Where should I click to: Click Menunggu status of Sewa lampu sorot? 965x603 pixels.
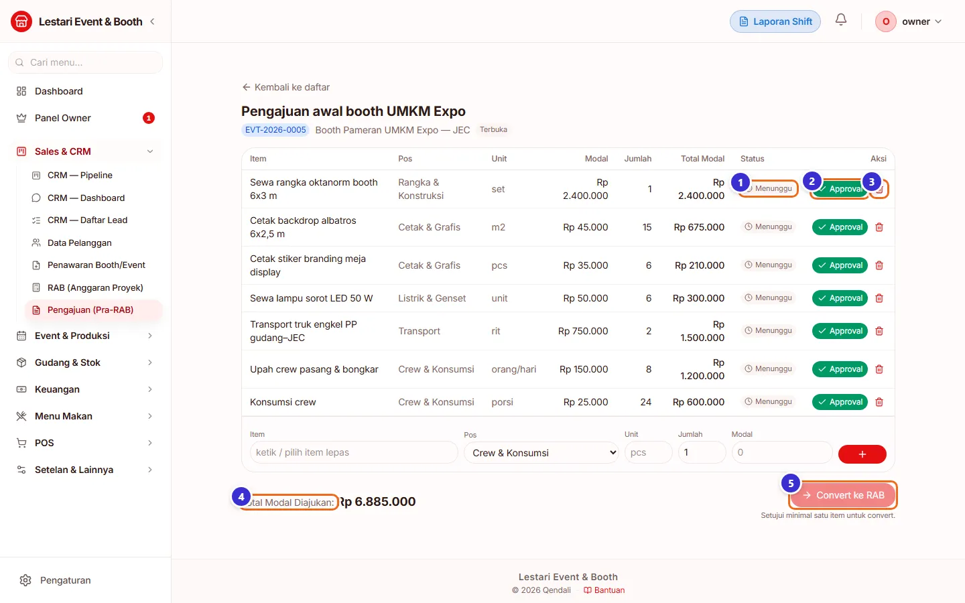click(768, 297)
